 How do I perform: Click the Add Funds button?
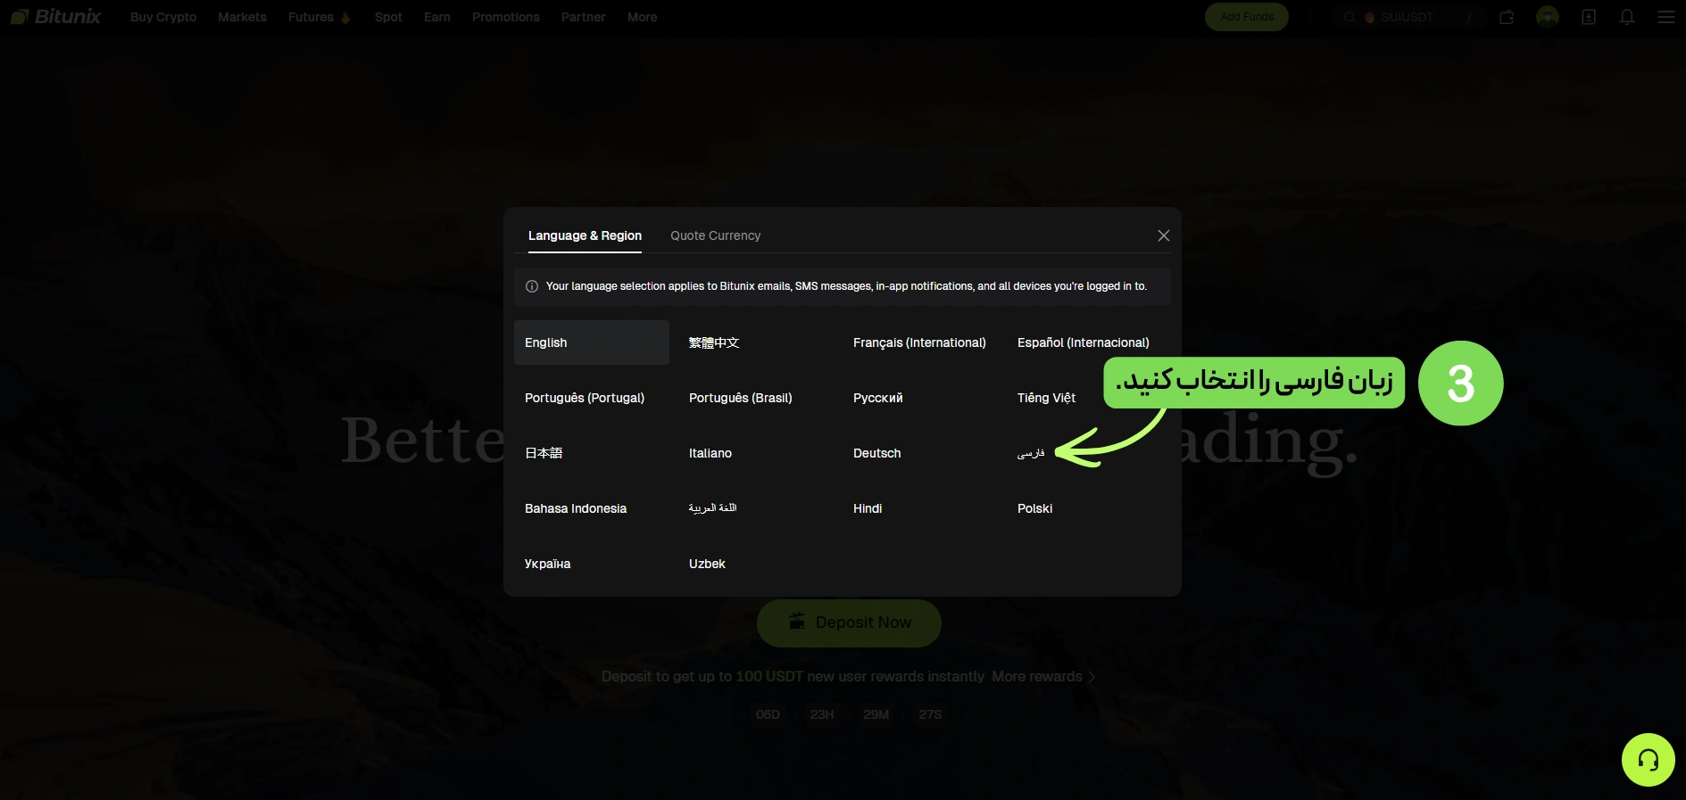point(1247,17)
